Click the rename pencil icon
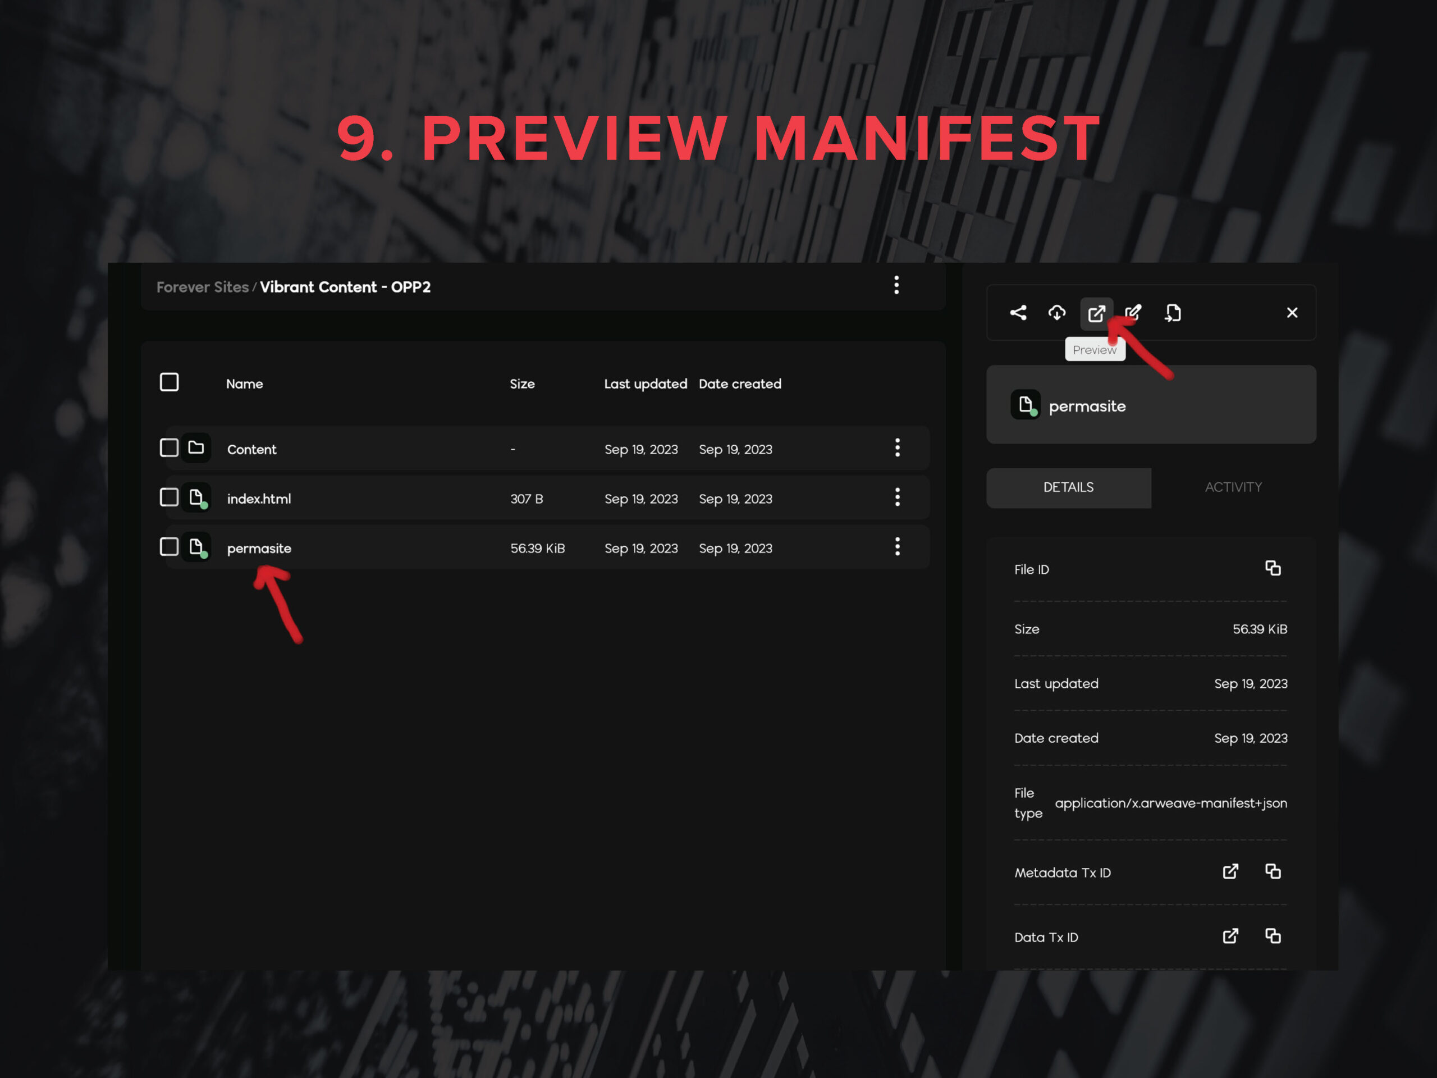The height and width of the screenshot is (1078, 1437). pyautogui.click(x=1133, y=313)
